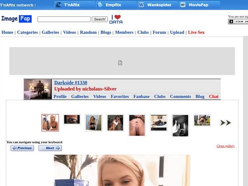Viewport: 248px width, 186px height.
Task: Click the I love DATA heart icon
Action: click(x=116, y=19)
